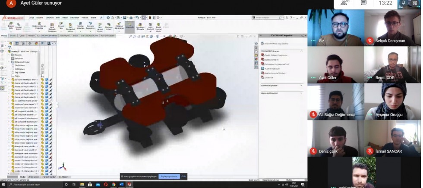The image size is (423, 188).
Task: Toggle the visibility icon for the first component row
Action: coord(43,80)
